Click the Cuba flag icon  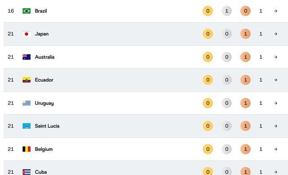pyautogui.click(x=27, y=172)
